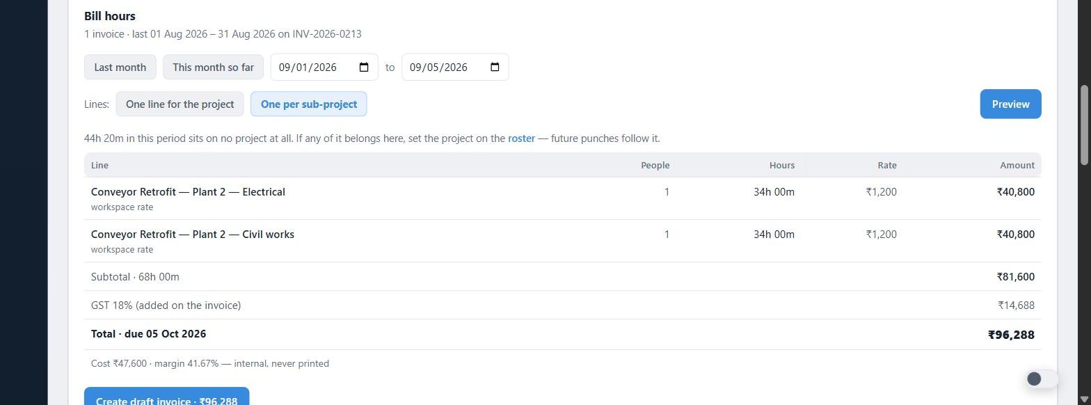Click the 'Amount' column header
The height and width of the screenshot is (405, 1091).
(1017, 165)
